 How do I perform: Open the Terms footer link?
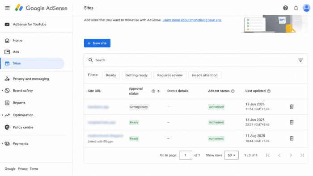[x=34, y=168]
